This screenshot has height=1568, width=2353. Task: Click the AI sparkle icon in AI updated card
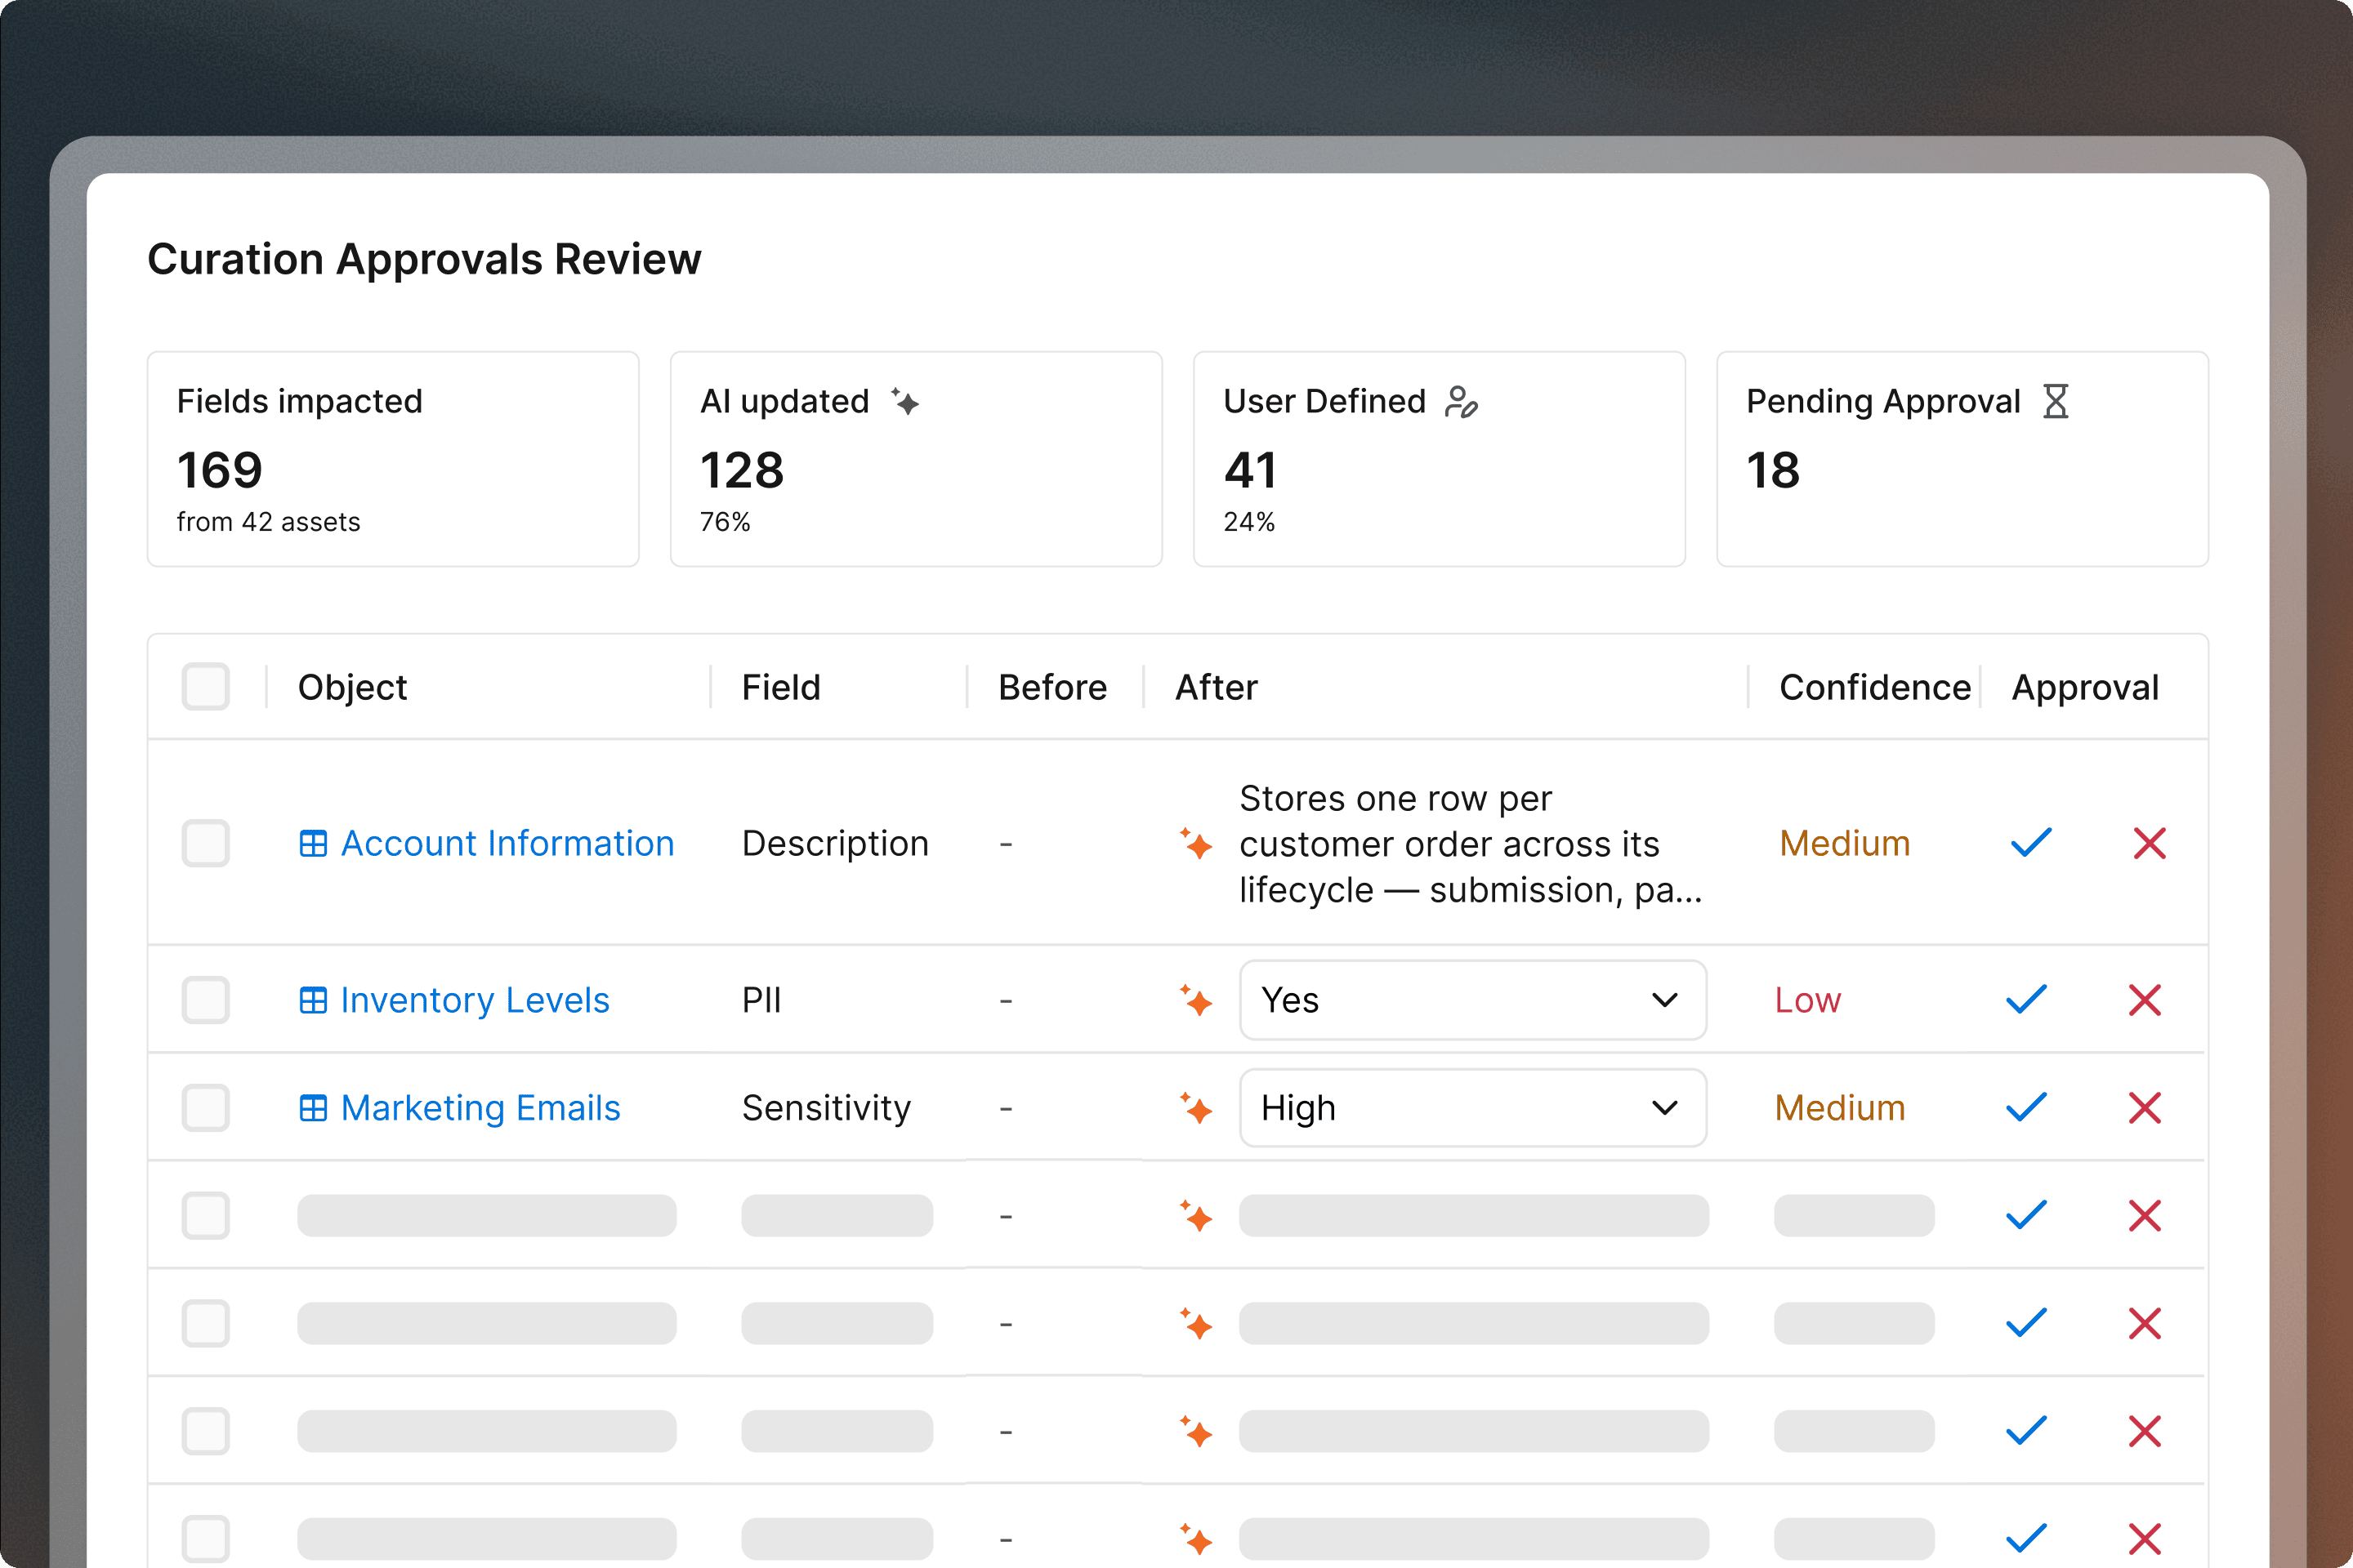click(x=904, y=401)
